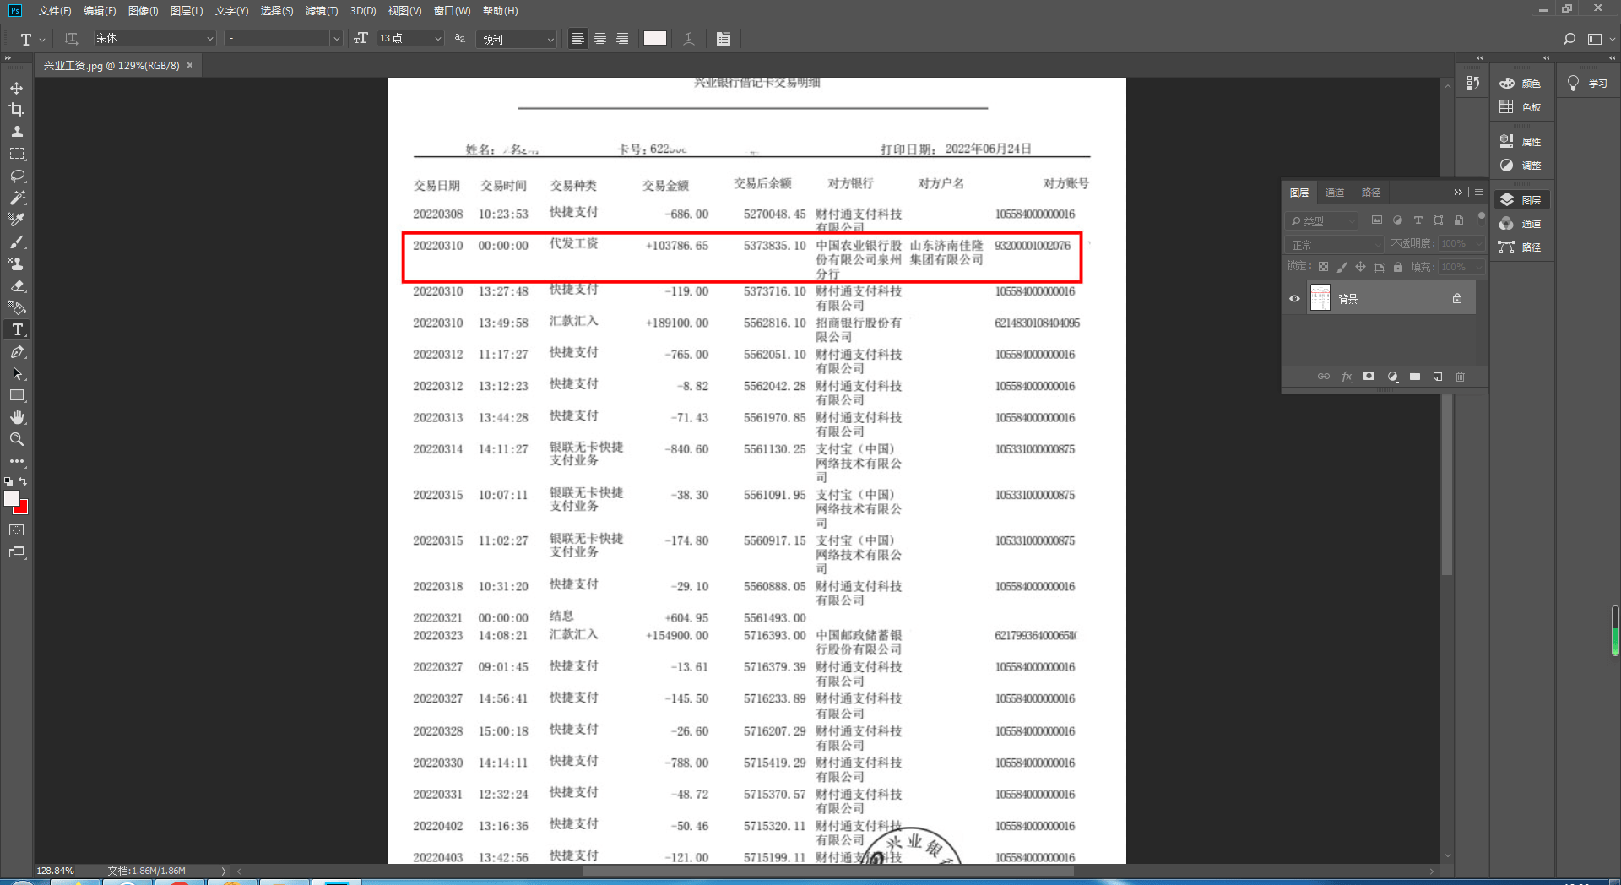1621x885 pixels.
Task: Select the Zoom magnifier tool
Action: pyautogui.click(x=17, y=439)
